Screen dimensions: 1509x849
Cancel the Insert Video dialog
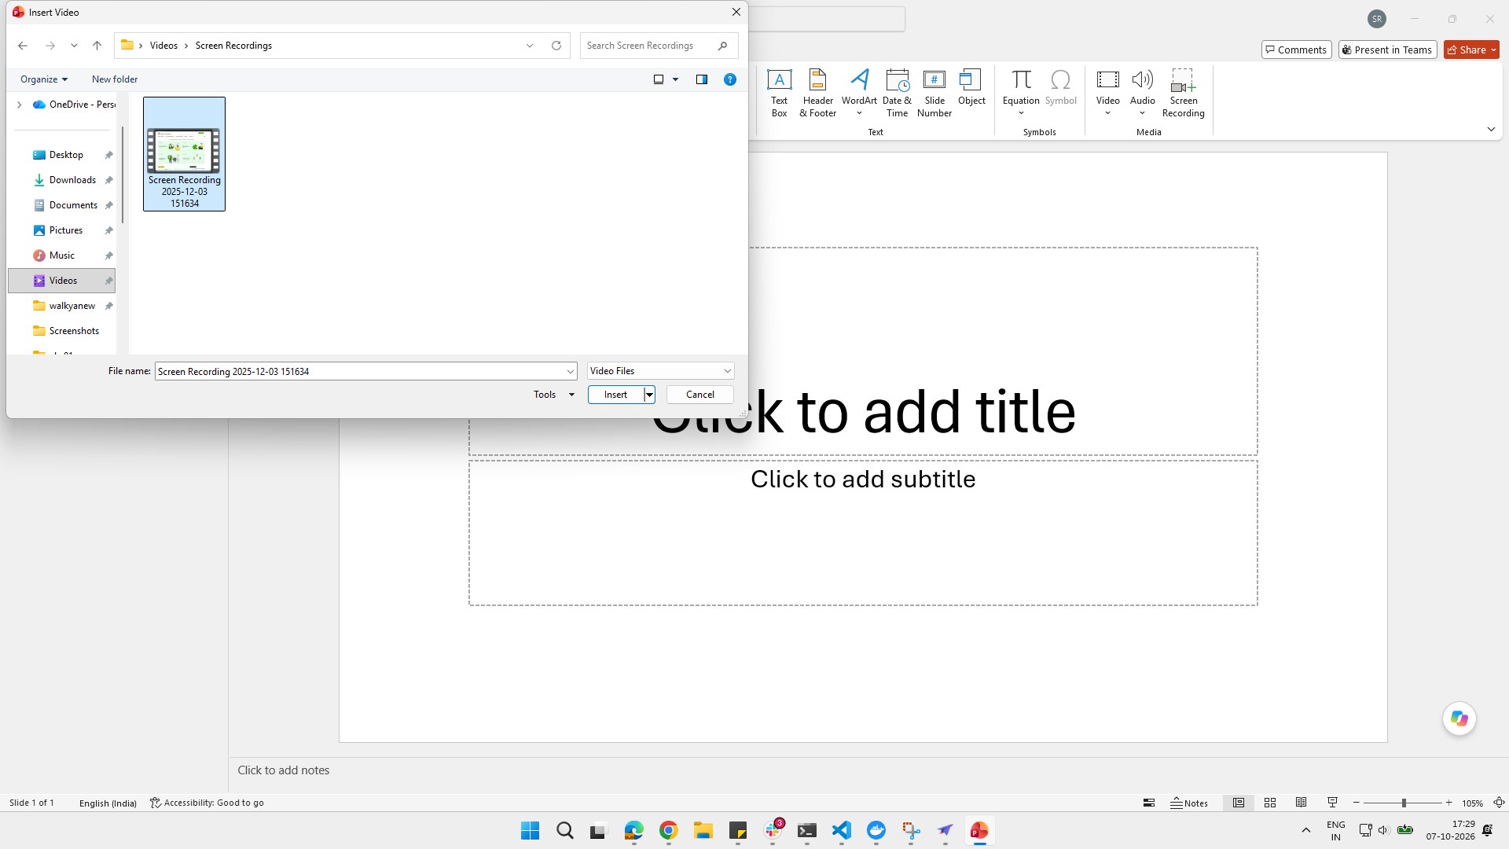click(699, 395)
